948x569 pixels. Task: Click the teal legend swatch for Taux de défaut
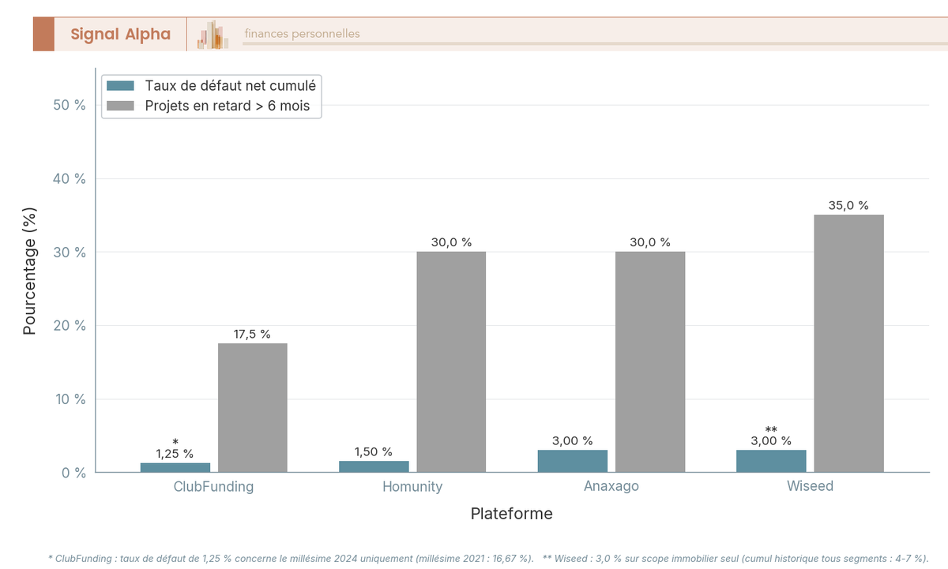(x=120, y=86)
